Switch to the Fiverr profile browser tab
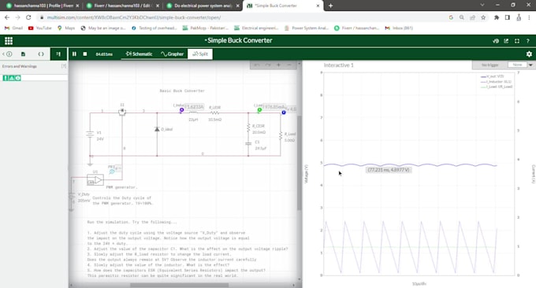Image resolution: width=536 pixels, height=288 pixels. tap(43, 6)
